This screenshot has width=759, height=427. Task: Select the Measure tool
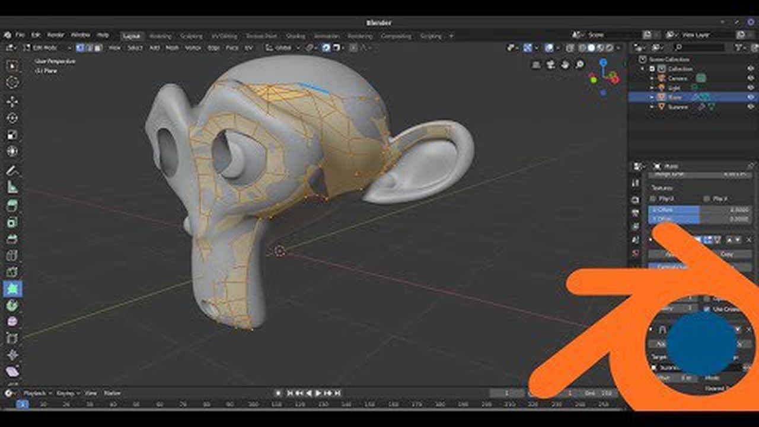coord(15,188)
